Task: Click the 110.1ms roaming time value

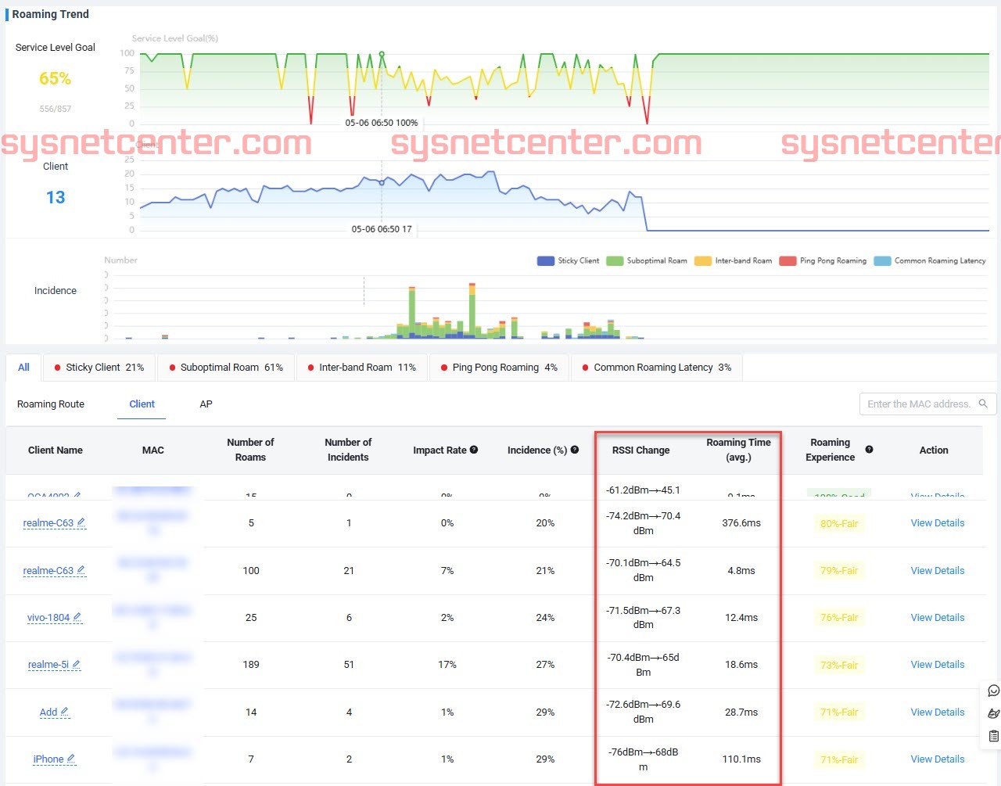Action: click(x=741, y=759)
